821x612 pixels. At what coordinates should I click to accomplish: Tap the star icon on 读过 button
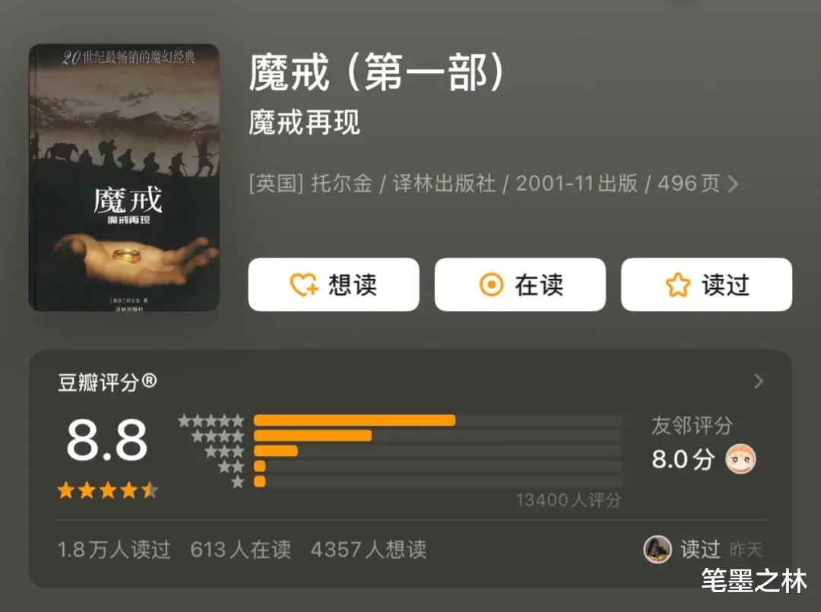pos(677,285)
